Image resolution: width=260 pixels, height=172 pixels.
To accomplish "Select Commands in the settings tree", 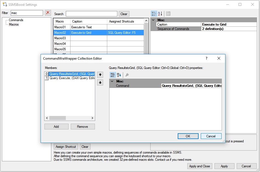I will coord(16,20).
